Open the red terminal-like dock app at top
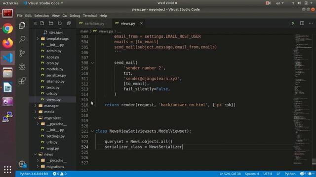The image size is (316, 177). (x=8, y=14)
